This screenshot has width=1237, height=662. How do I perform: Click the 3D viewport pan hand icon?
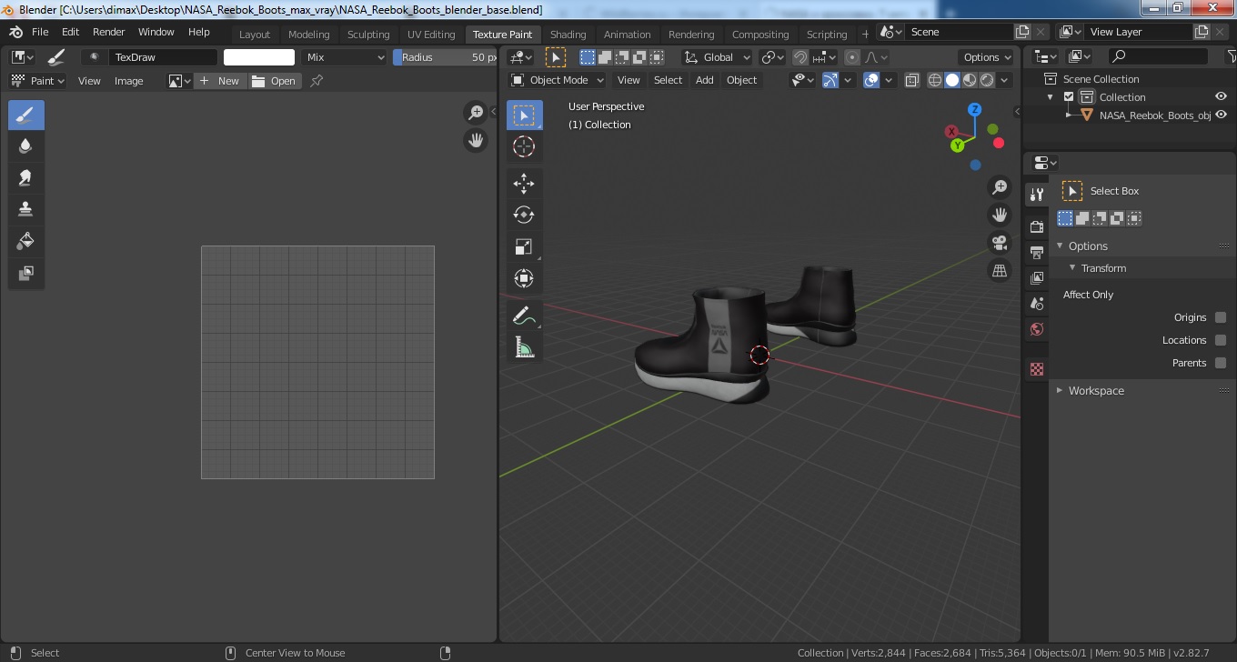(999, 215)
